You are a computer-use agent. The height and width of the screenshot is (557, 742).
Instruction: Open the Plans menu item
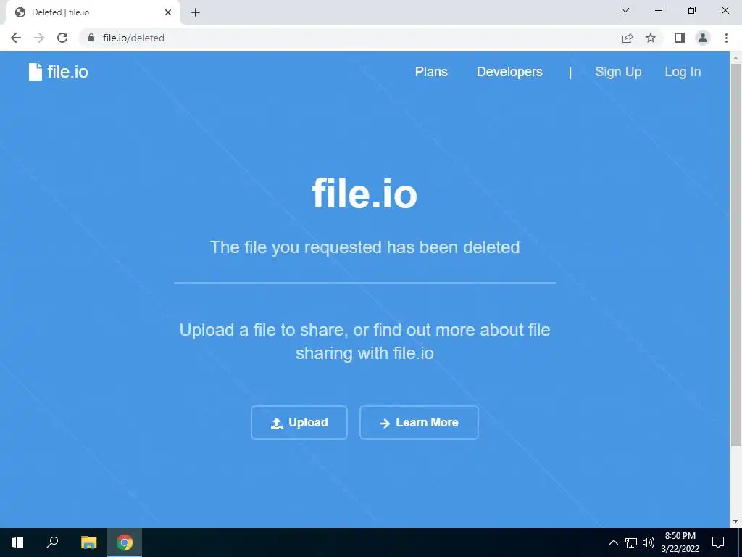431,72
